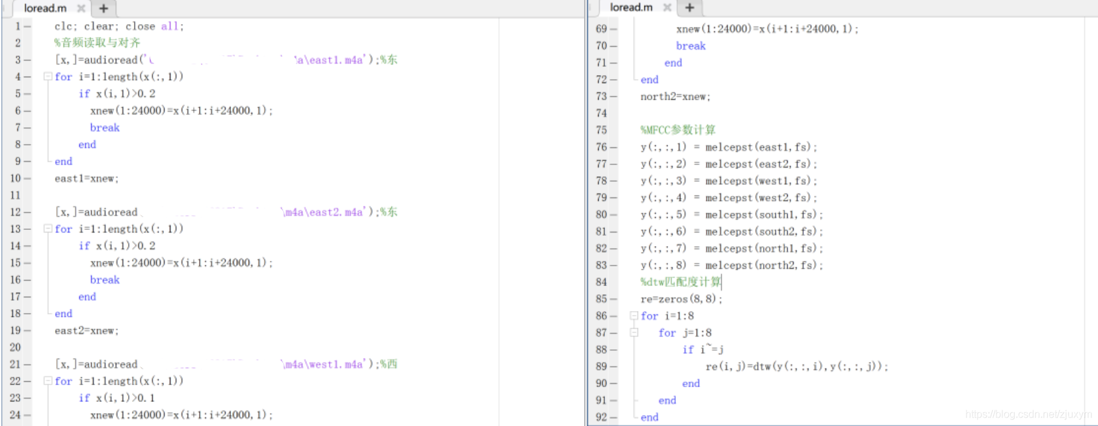Set breakpoint dash at line 85

[x=613, y=299]
